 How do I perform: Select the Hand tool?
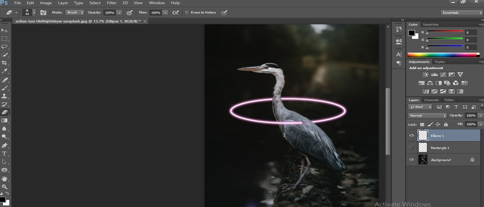4,179
